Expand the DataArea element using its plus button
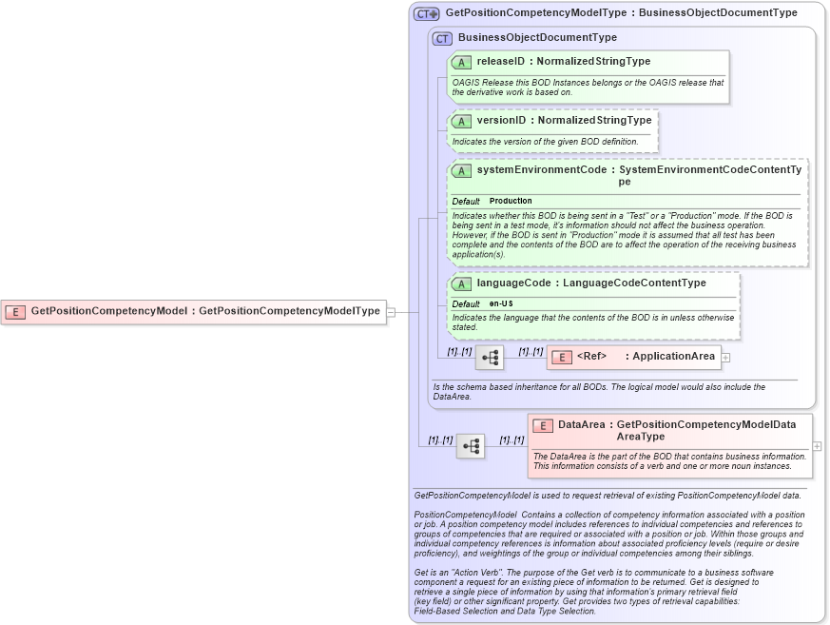 tap(817, 444)
